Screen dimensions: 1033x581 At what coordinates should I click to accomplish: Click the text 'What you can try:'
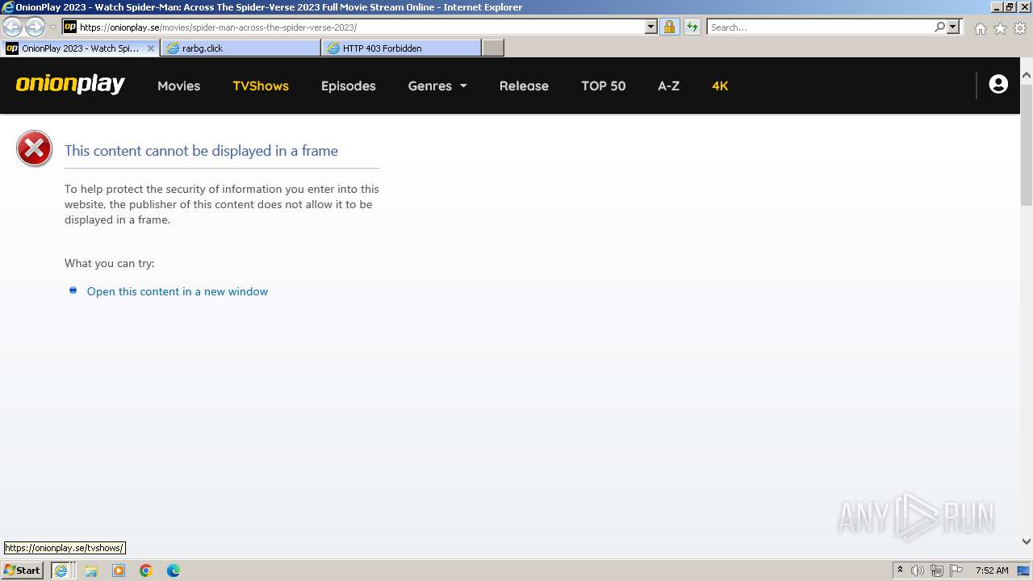pyautogui.click(x=110, y=263)
